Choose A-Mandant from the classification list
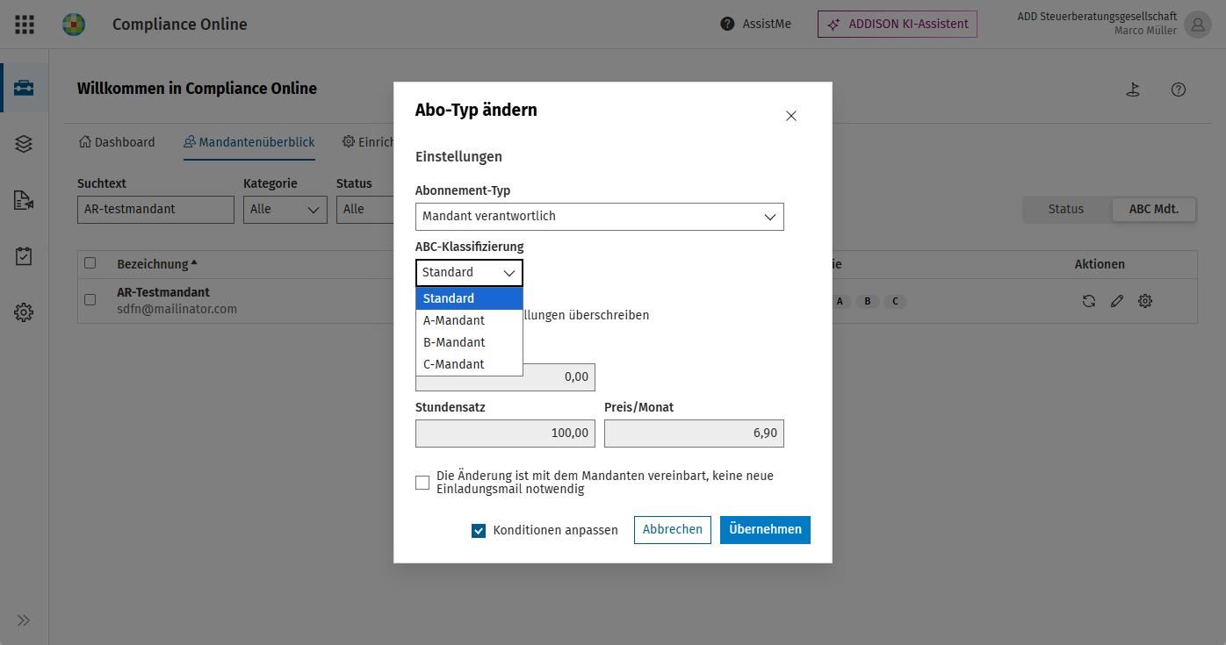Screen dimensions: 1226x645 pyautogui.click(x=469, y=320)
